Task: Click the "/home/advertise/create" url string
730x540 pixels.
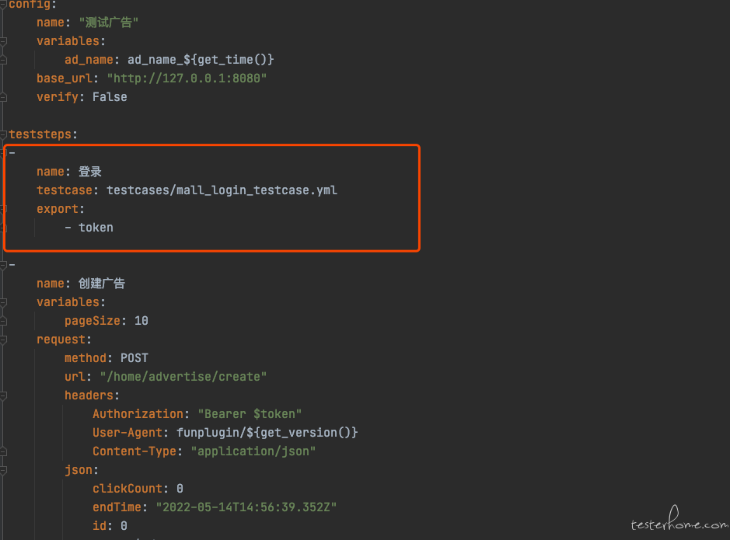Action: (x=183, y=376)
